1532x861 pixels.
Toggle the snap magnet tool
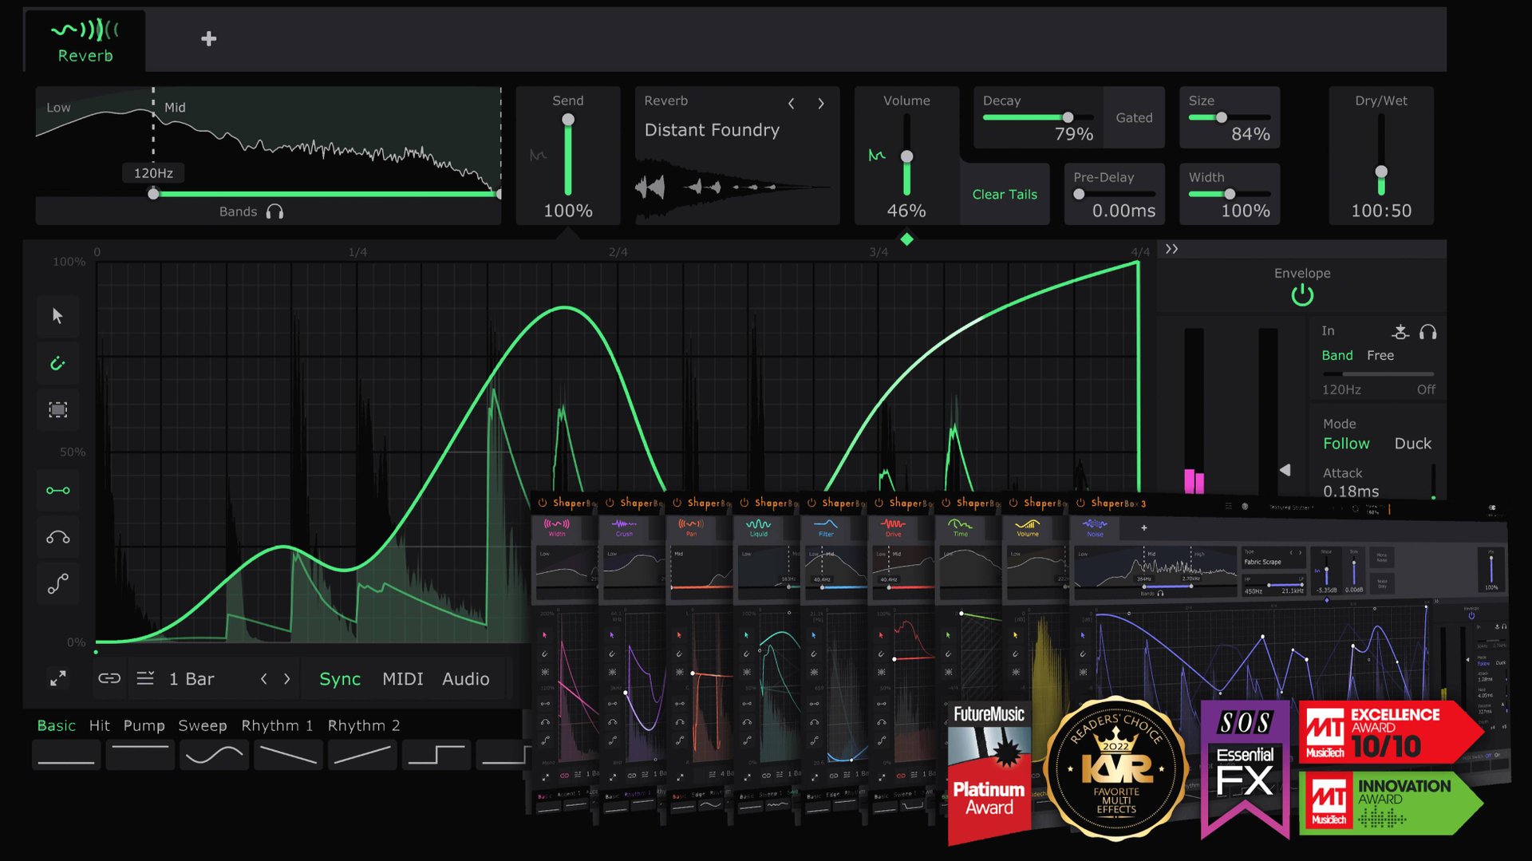coord(57,363)
